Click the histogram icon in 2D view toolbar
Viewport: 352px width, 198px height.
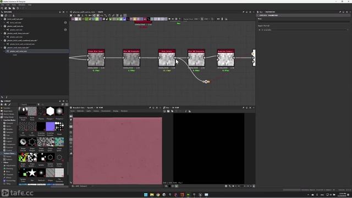point(190,111)
